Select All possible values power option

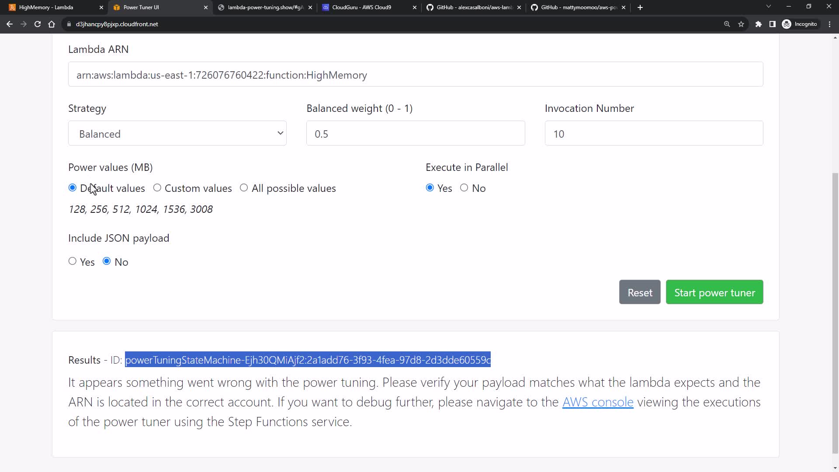(244, 188)
